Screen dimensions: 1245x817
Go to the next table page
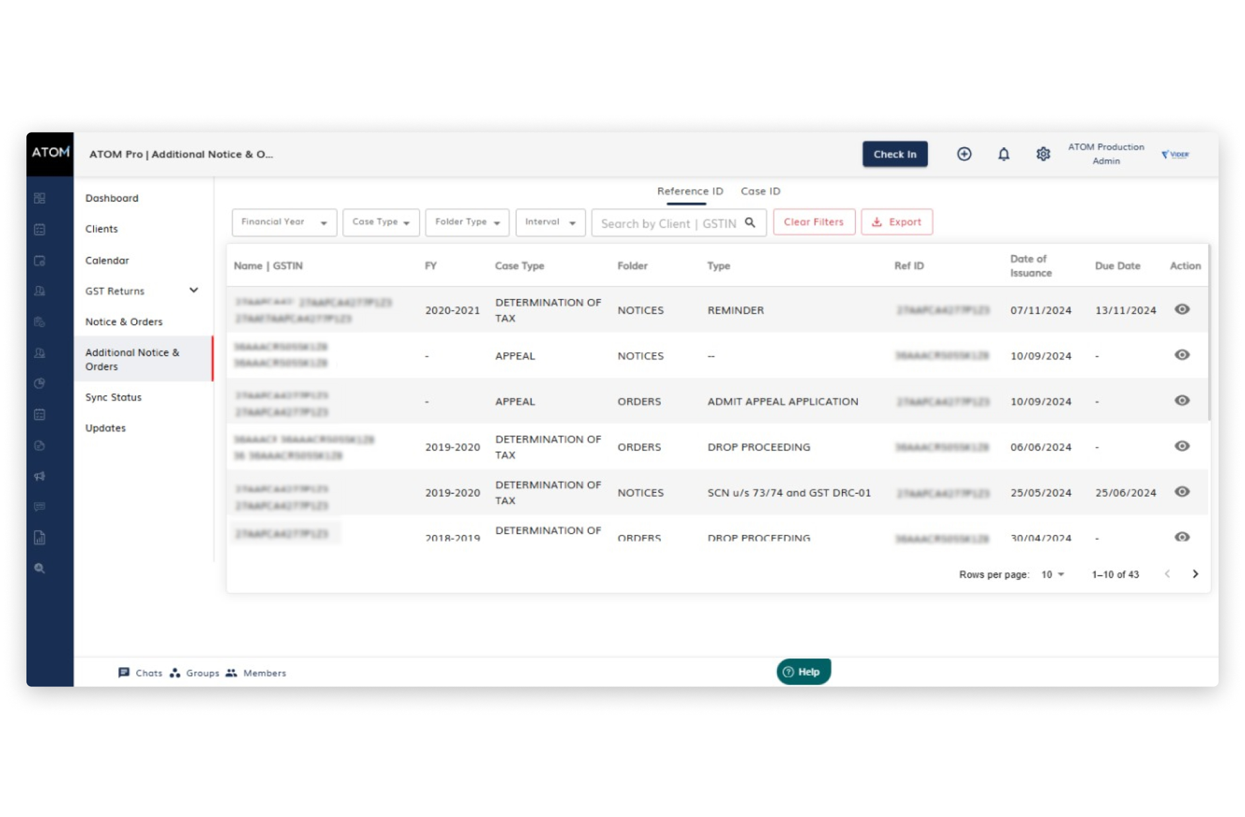pyautogui.click(x=1195, y=574)
